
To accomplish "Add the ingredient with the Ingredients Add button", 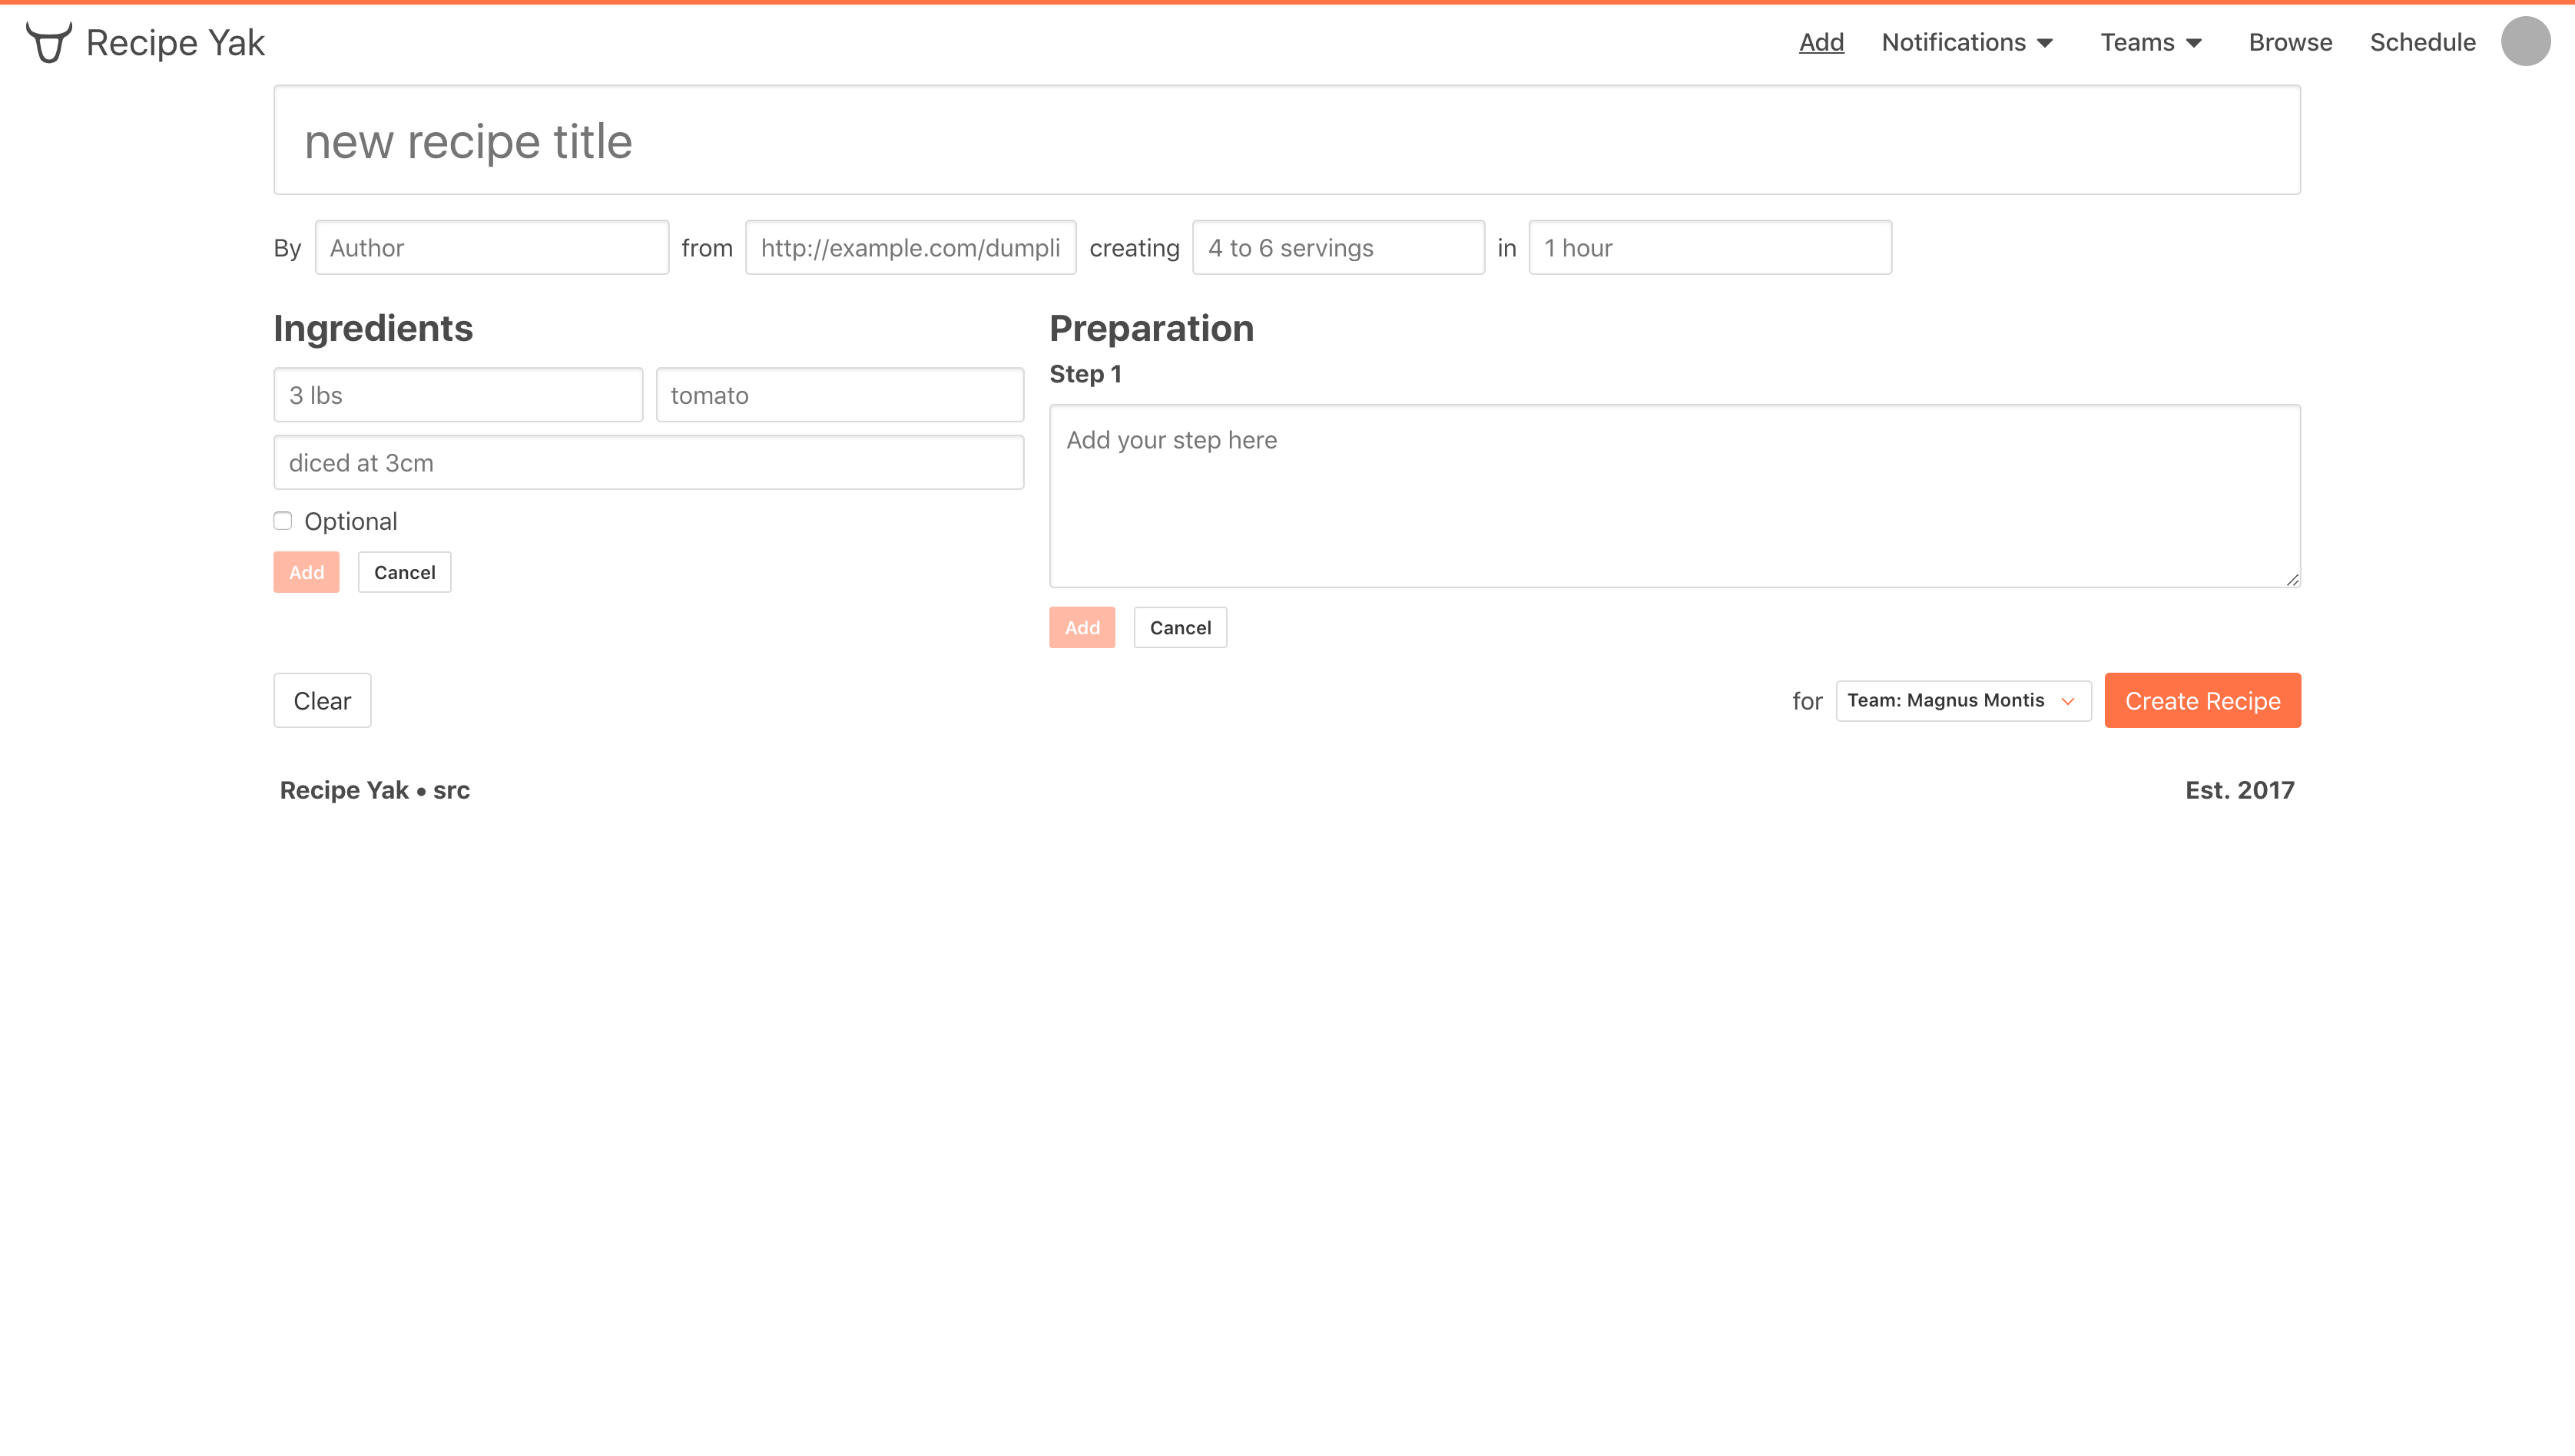I will tap(306, 572).
